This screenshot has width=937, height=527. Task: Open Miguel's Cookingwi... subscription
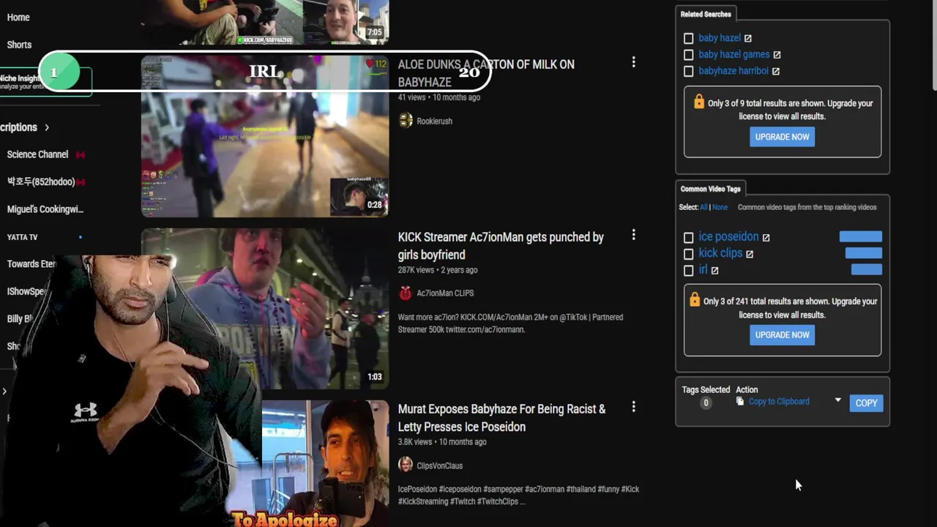pyautogui.click(x=45, y=209)
